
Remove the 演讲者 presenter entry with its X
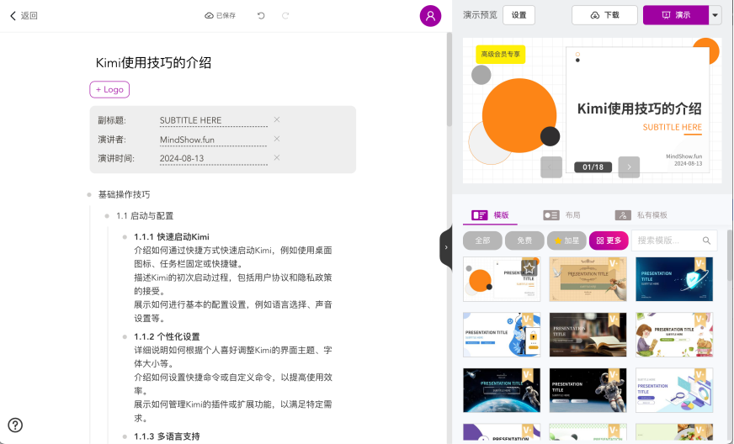pyautogui.click(x=277, y=139)
